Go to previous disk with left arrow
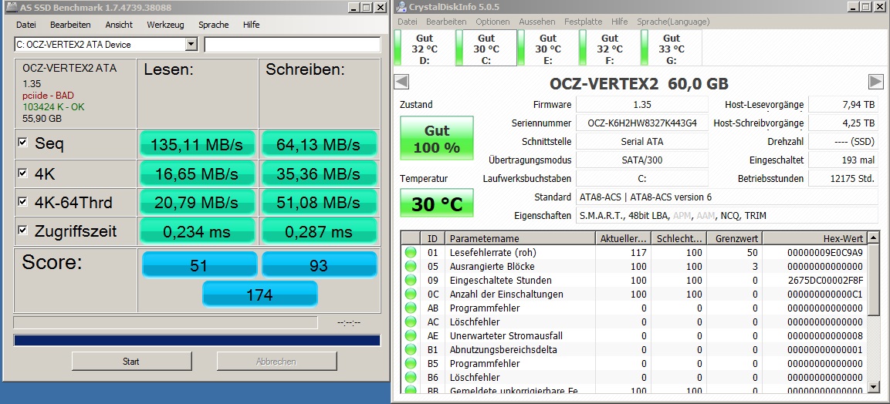Screen dimensions: 890x404 pyautogui.click(x=402, y=82)
